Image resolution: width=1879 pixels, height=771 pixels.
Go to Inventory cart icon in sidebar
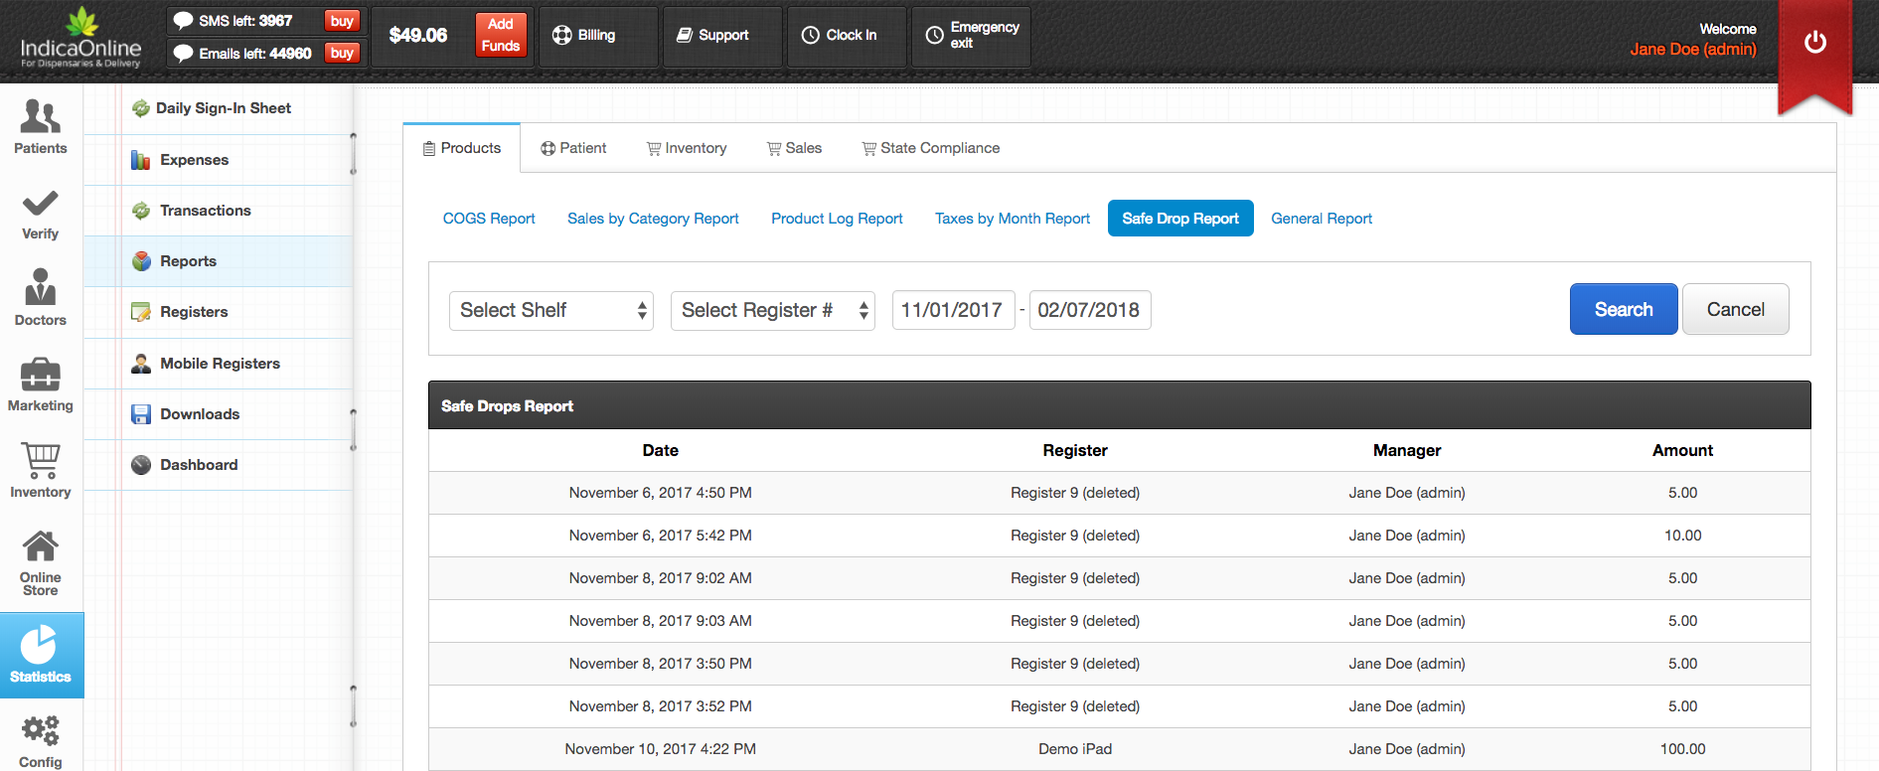click(40, 460)
